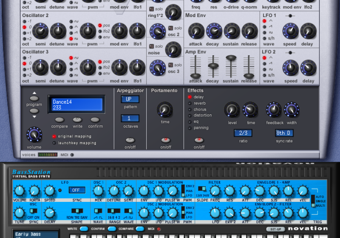The height and width of the screenshot is (238, 340).
Task: Click the ring1*2 mixer knob
Action: [x=173, y=12]
